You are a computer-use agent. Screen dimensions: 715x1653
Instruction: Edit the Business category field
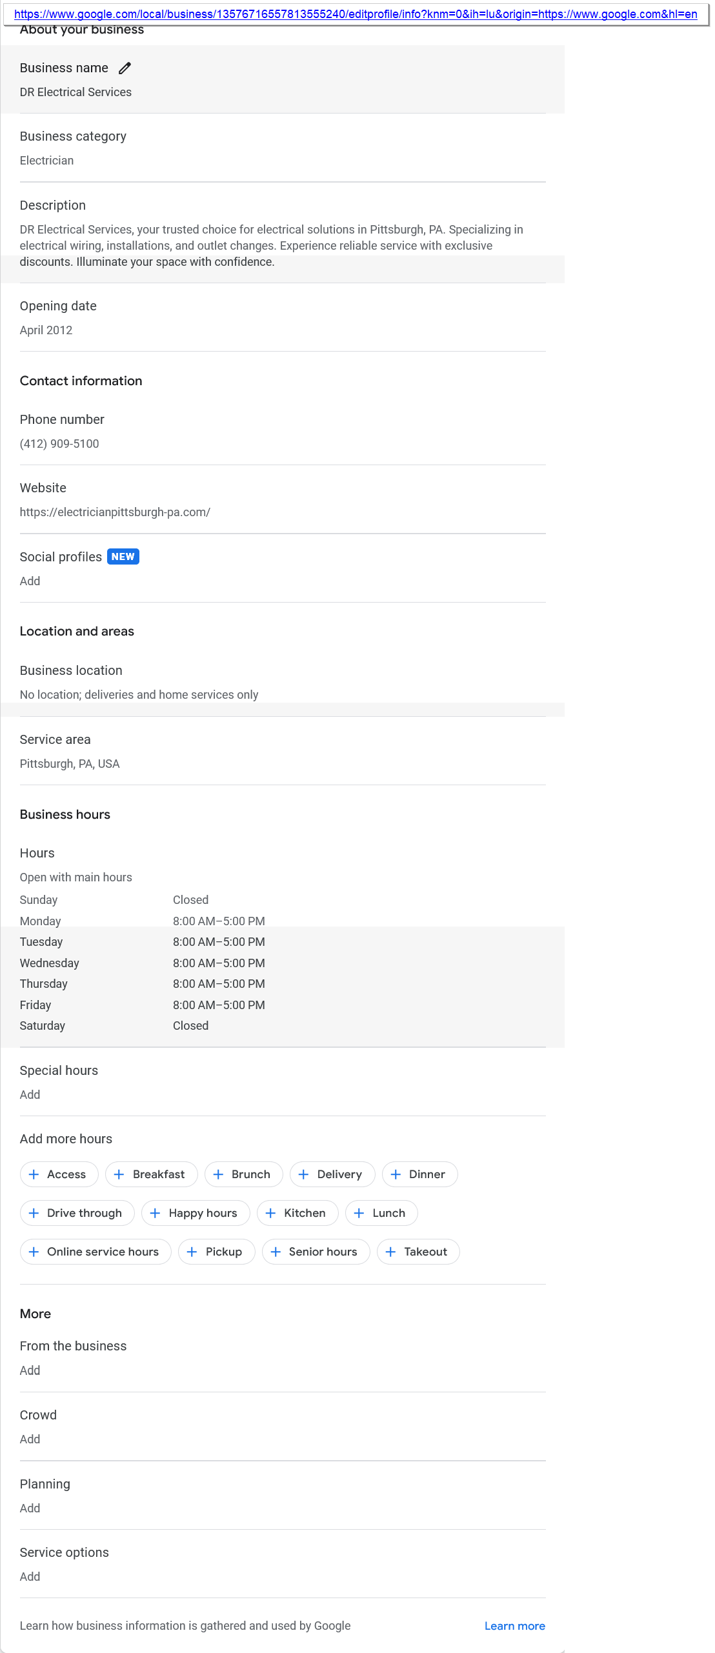(x=282, y=148)
